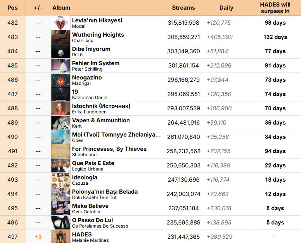301x243 pixels.
Task: Open the HADES album cover thumbnail
Action: click(61, 237)
